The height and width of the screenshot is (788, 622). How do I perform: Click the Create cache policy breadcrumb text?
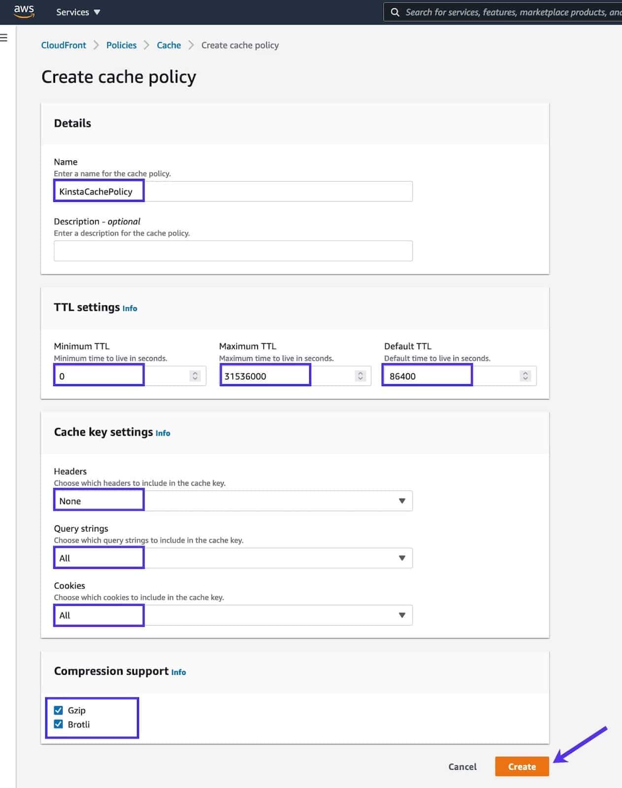pyautogui.click(x=240, y=45)
